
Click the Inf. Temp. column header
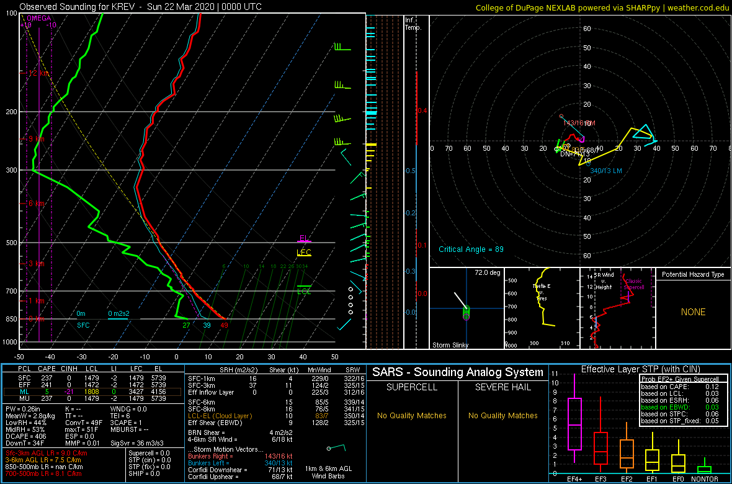[413, 24]
